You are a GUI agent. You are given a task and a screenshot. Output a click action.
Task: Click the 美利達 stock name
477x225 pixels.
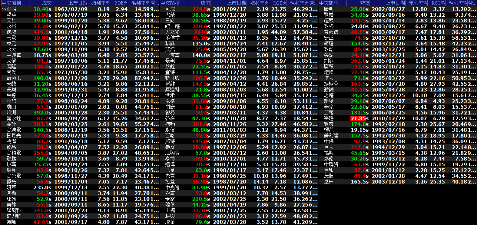(331, 136)
